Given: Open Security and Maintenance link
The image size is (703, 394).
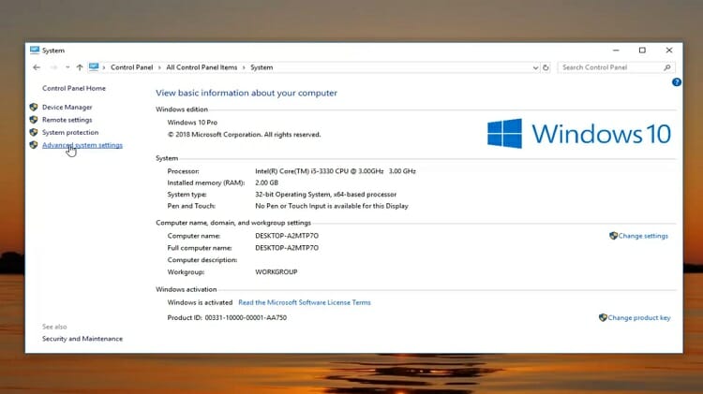Looking at the screenshot, I should coord(82,339).
